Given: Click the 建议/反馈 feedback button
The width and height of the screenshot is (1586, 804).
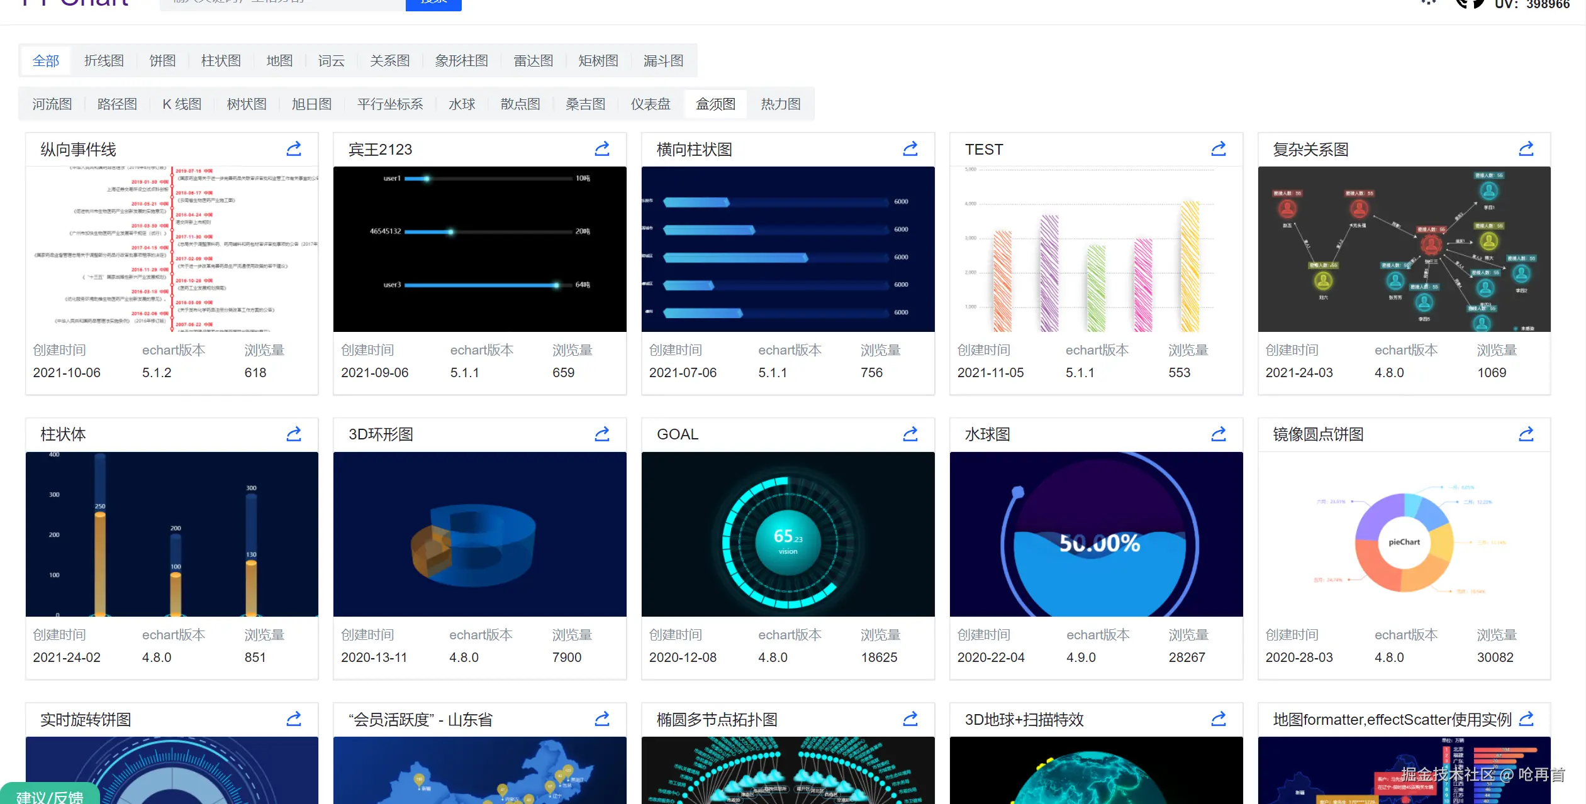Looking at the screenshot, I should coord(50,796).
